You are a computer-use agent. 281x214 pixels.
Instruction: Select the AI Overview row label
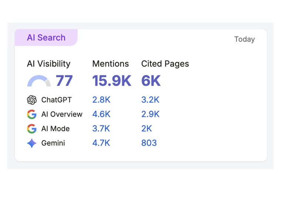click(x=62, y=114)
